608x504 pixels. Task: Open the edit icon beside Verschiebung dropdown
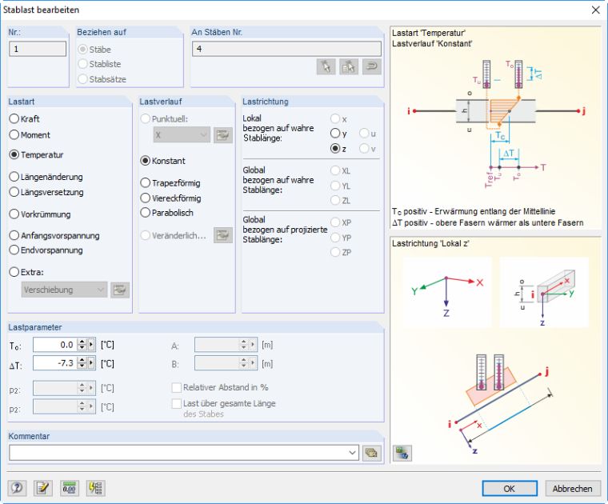click(x=120, y=290)
